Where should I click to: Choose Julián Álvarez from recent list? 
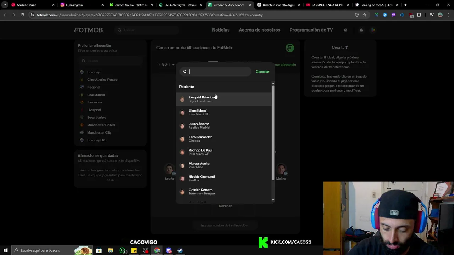[x=224, y=125]
